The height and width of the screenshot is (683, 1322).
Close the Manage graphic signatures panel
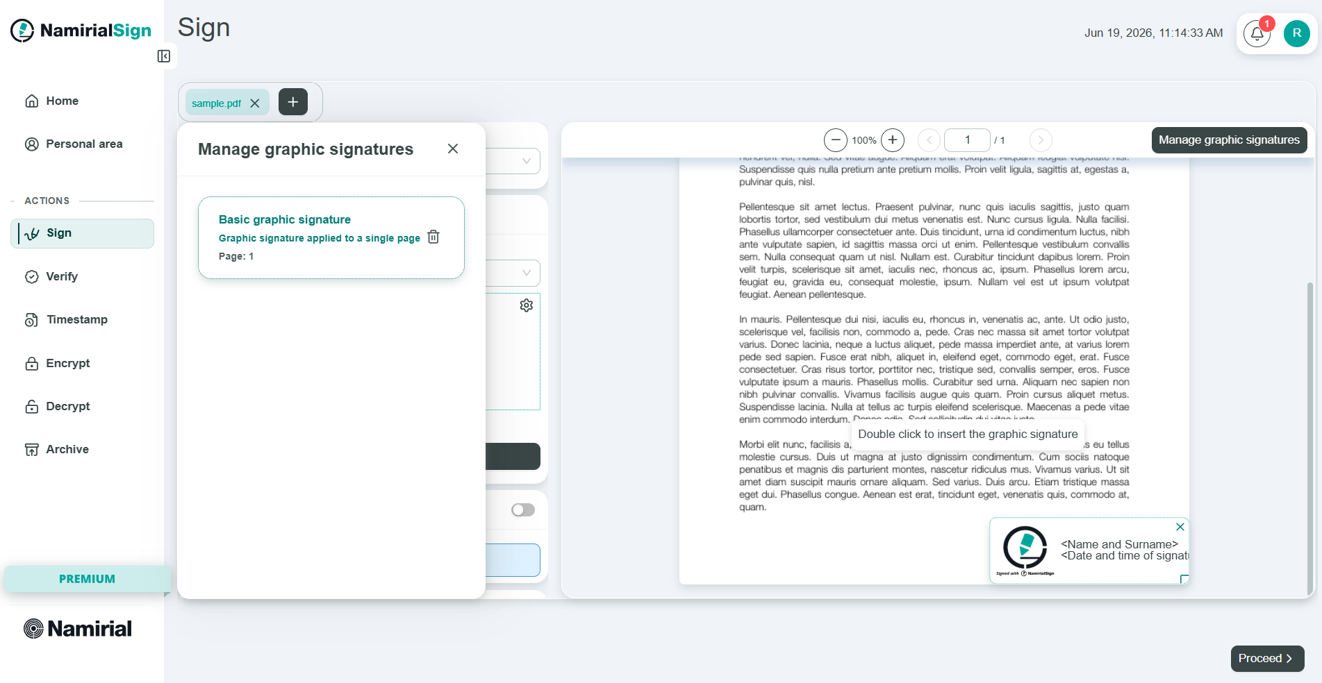point(453,149)
